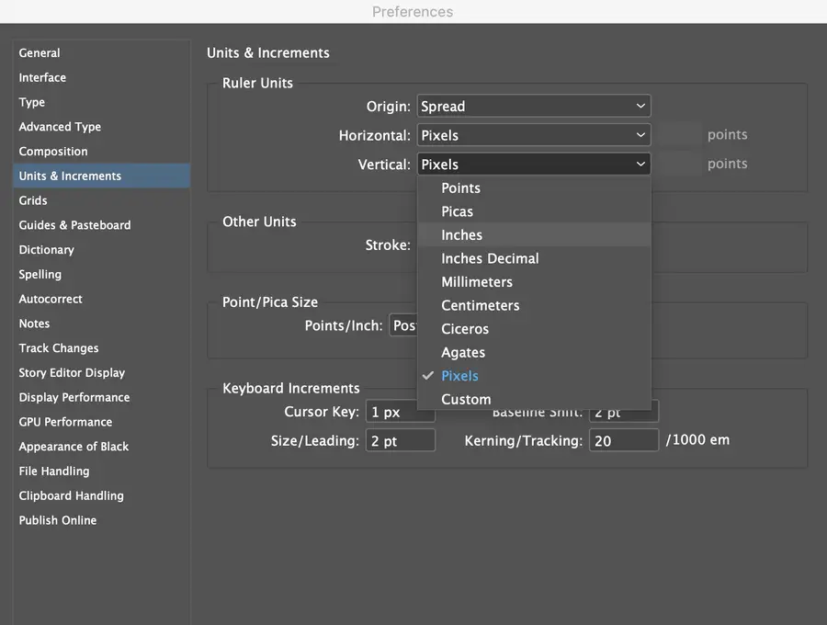Open the GPU Performance category
Screen dimensions: 827x625
pos(65,422)
